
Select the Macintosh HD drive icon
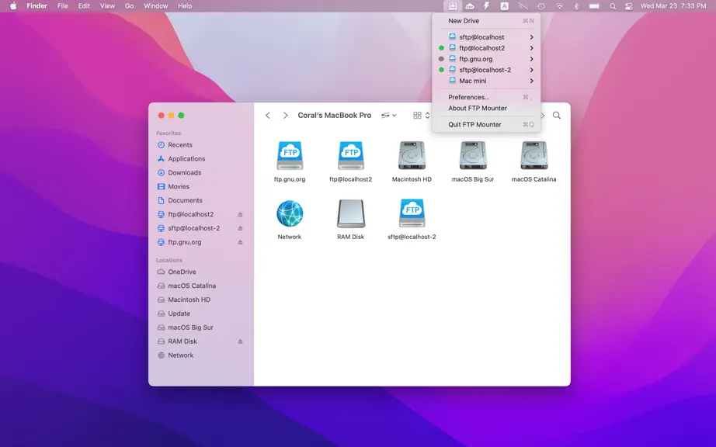(x=412, y=156)
